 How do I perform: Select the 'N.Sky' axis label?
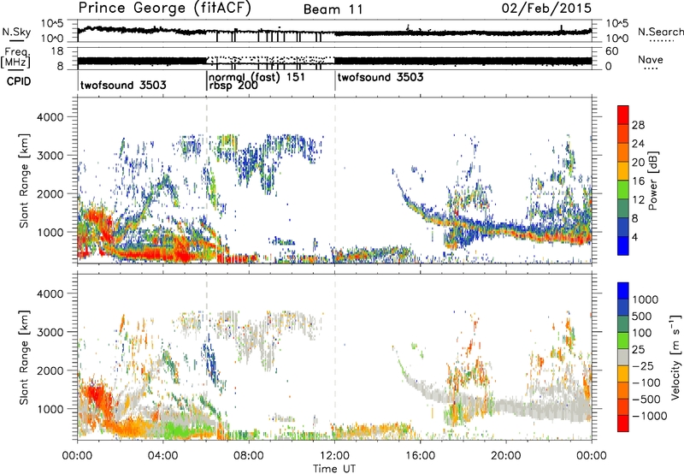click(x=16, y=32)
